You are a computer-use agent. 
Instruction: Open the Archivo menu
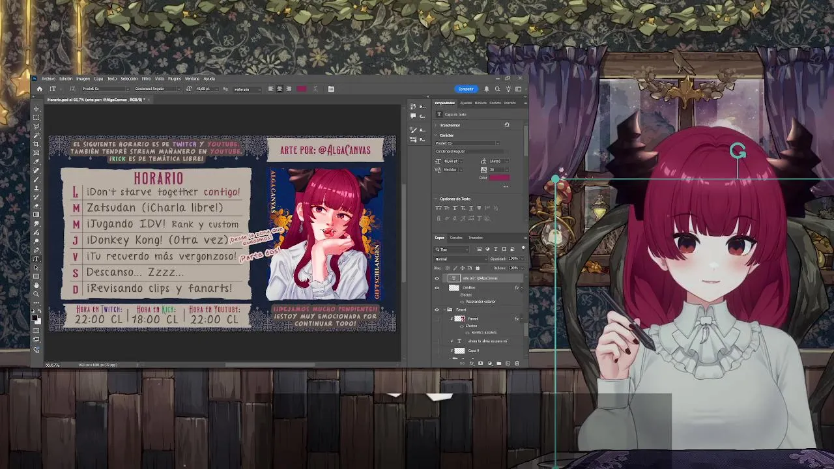pos(48,79)
